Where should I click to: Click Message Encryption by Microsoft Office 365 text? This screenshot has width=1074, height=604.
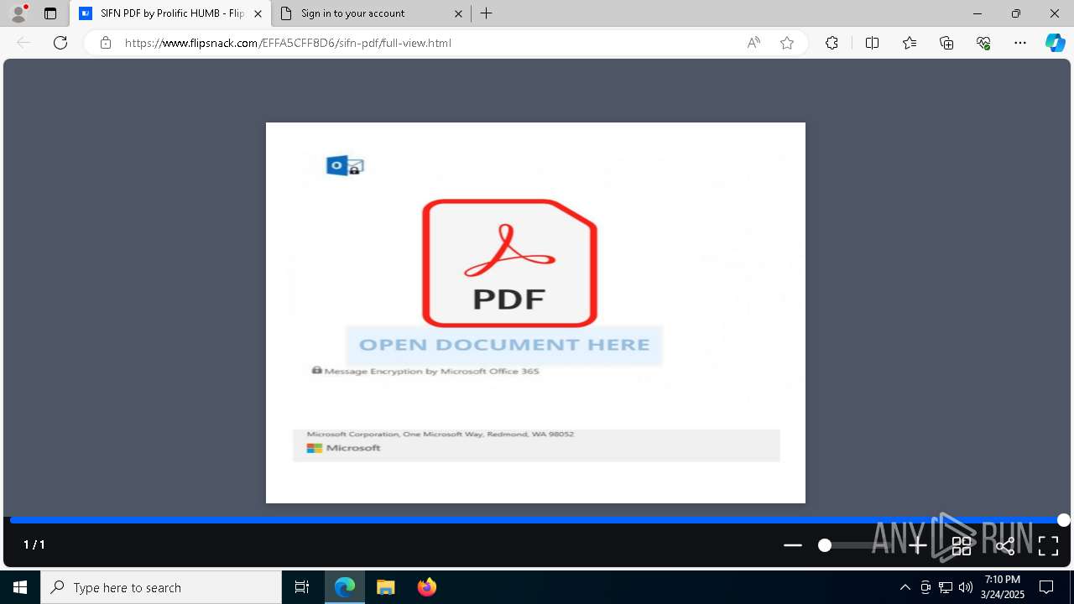431,371
